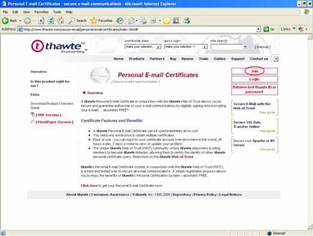Open the quick login dropdown

(x=185, y=46)
